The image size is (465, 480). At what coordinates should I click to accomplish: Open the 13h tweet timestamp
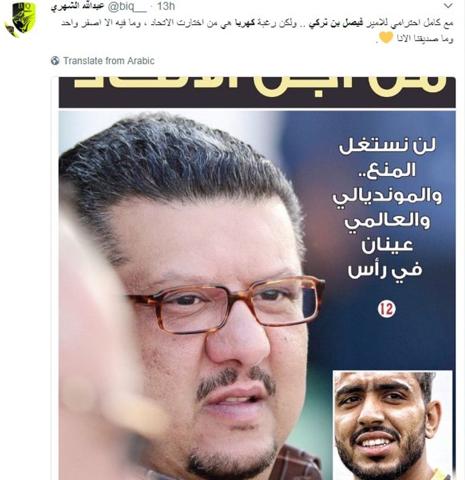click(166, 6)
